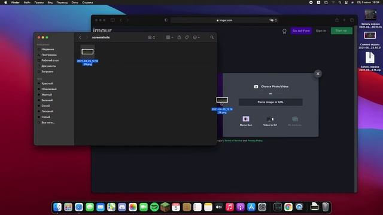Open Control Center in the menu bar

pyautogui.click(x=346, y=2)
